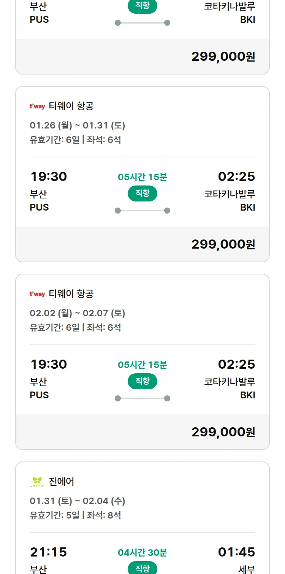
Task: Click the T'way logo on the 02.02 flight card
Action: click(37, 294)
